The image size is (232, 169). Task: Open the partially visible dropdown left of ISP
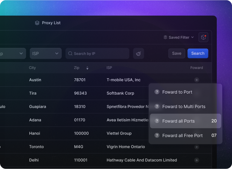pyautogui.click(x=13, y=54)
